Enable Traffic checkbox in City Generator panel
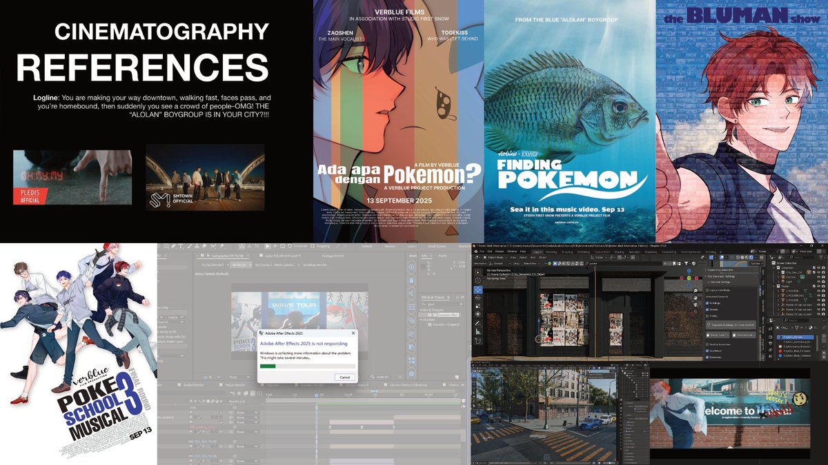This screenshot has width=828, height=465. click(x=707, y=316)
